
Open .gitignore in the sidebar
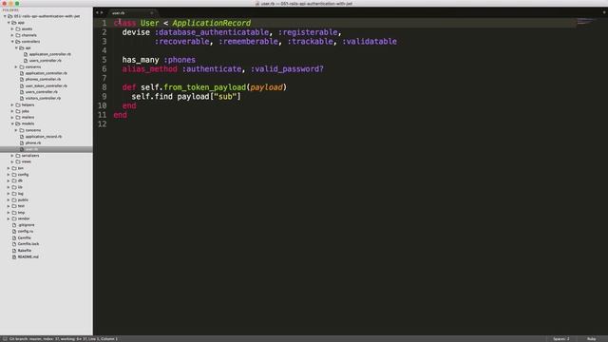tap(26, 225)
